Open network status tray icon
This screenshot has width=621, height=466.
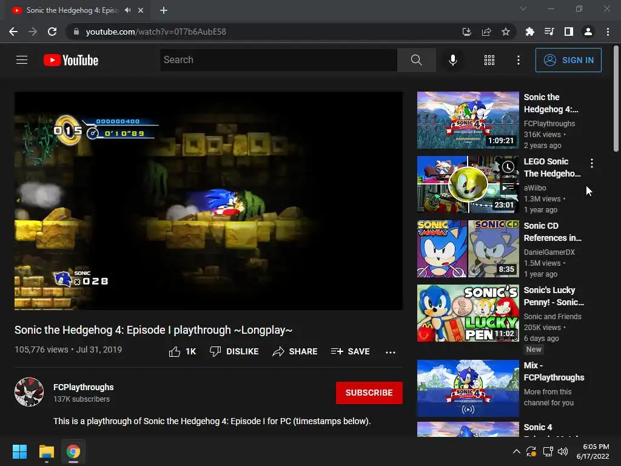(x=548, y=451)
